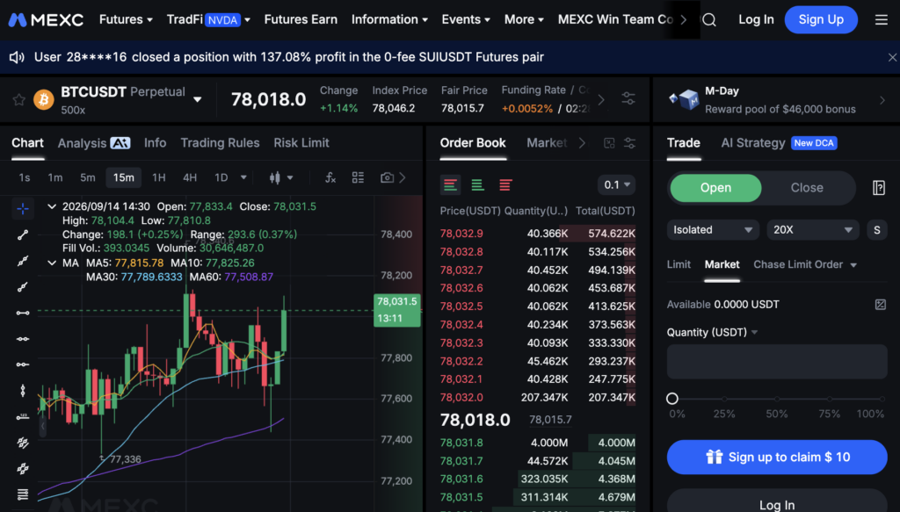Select 15m timeframe
The image size is (900, 512).
point(123,177)
